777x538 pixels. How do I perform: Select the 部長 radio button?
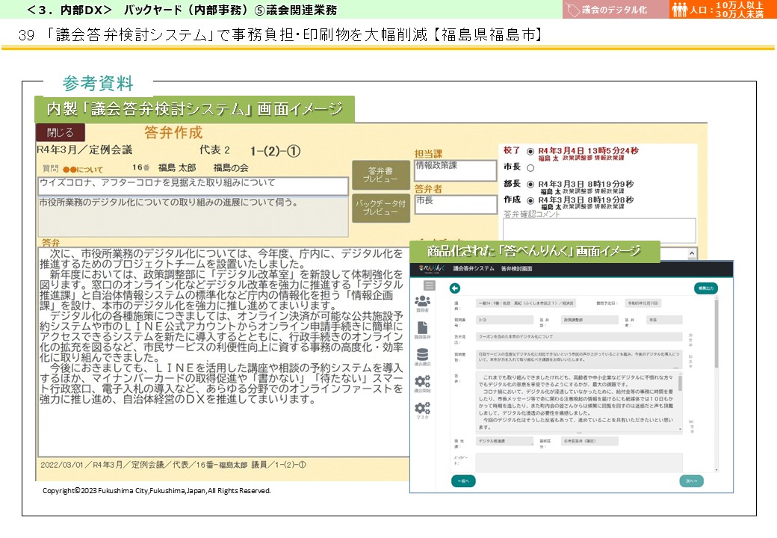(530, 185)
